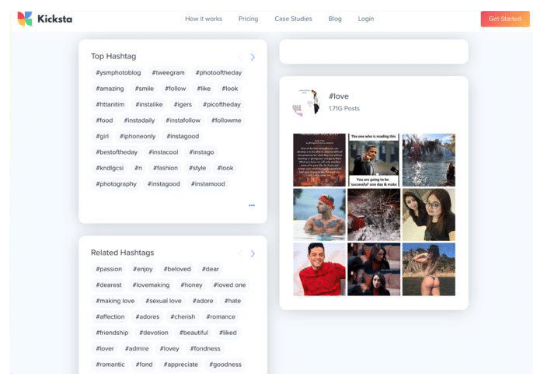Image resolution: width=544 pixels, height=384 pixels.
Task: Select the #httanitim hashtag
Action: click(x=110, y=104)
